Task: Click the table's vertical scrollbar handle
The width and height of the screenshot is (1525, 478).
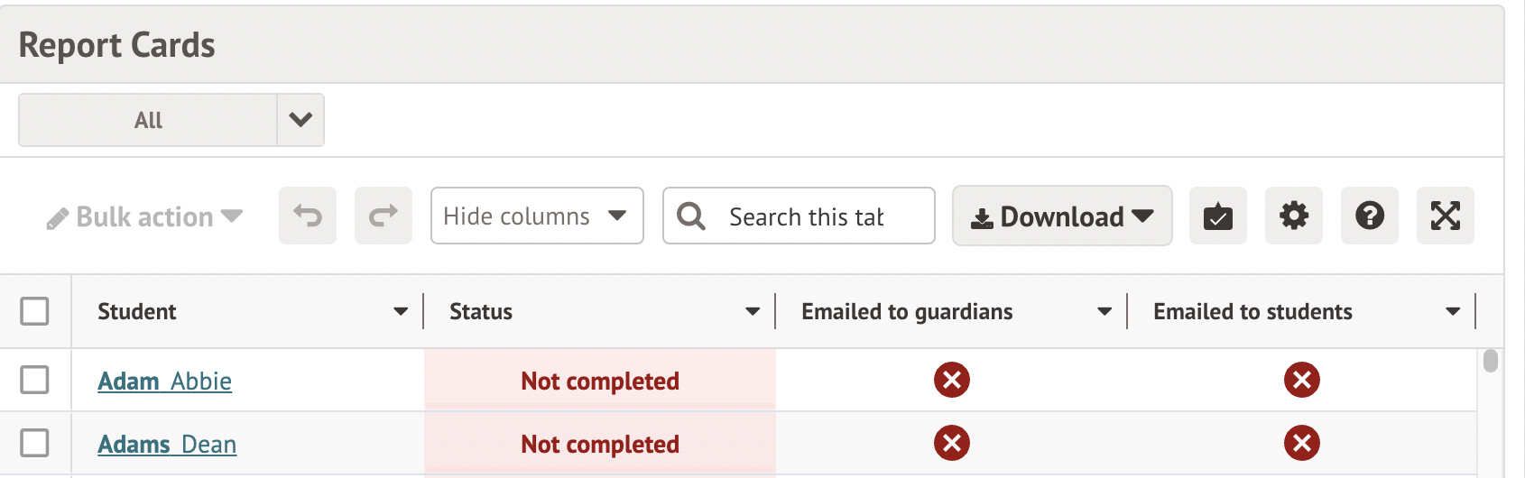Action: click(x=1491, y=361)
